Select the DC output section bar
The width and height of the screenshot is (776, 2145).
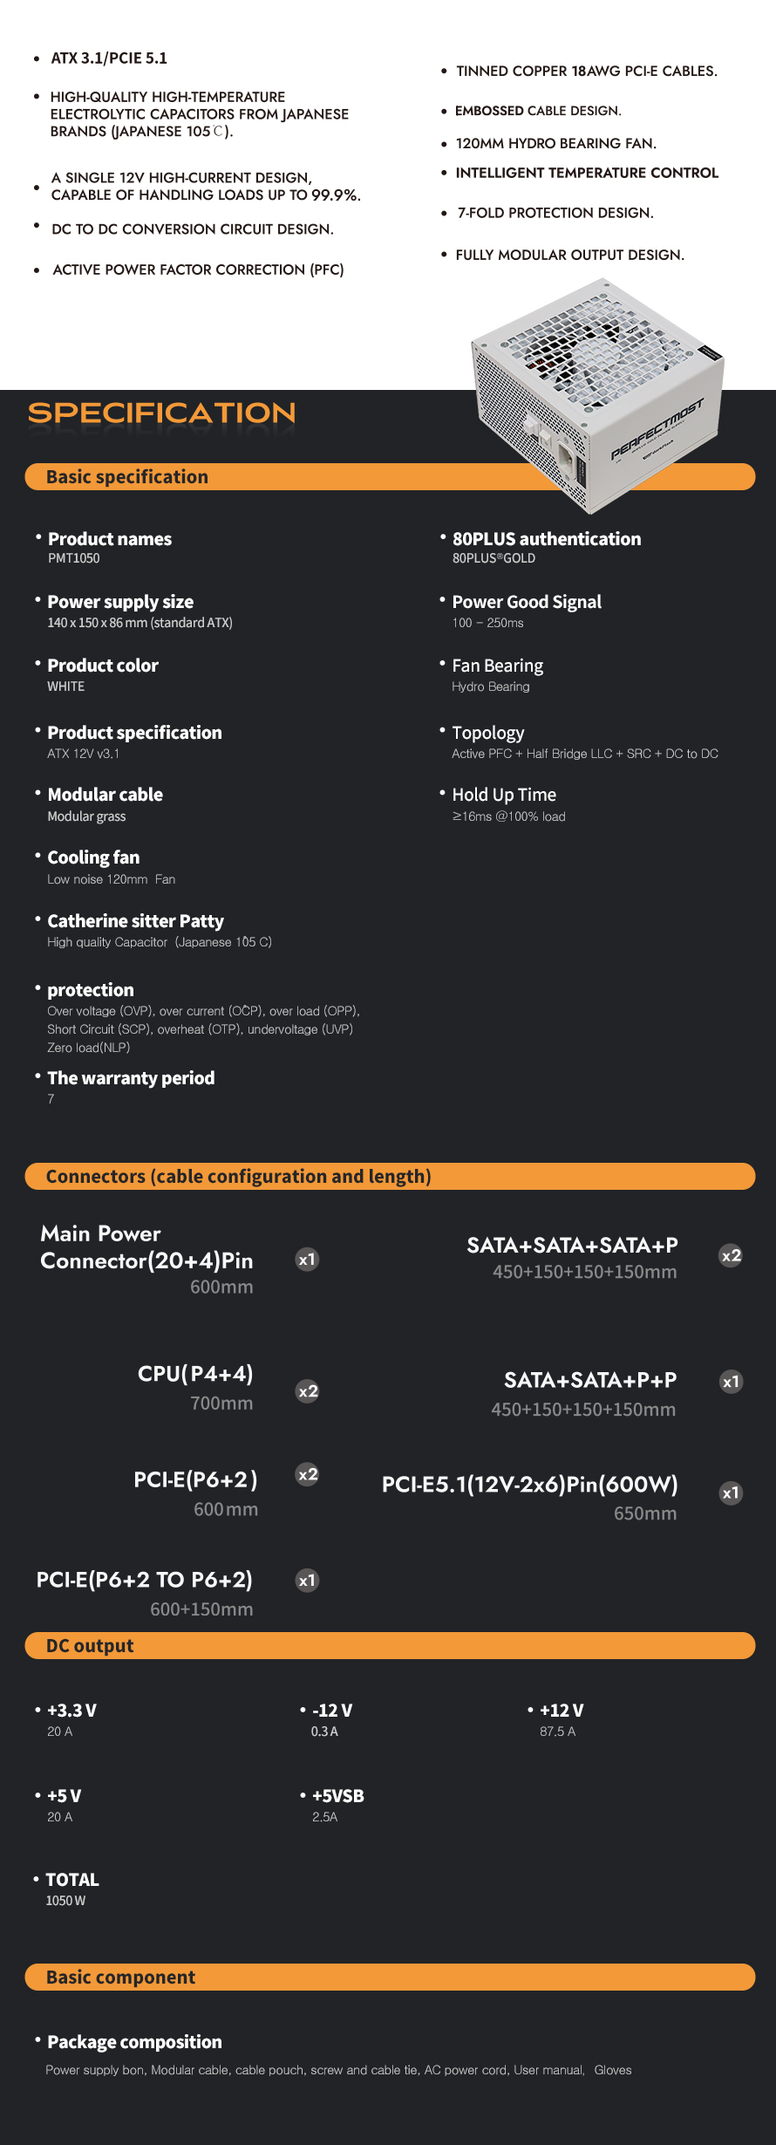tap(390, 1645)
